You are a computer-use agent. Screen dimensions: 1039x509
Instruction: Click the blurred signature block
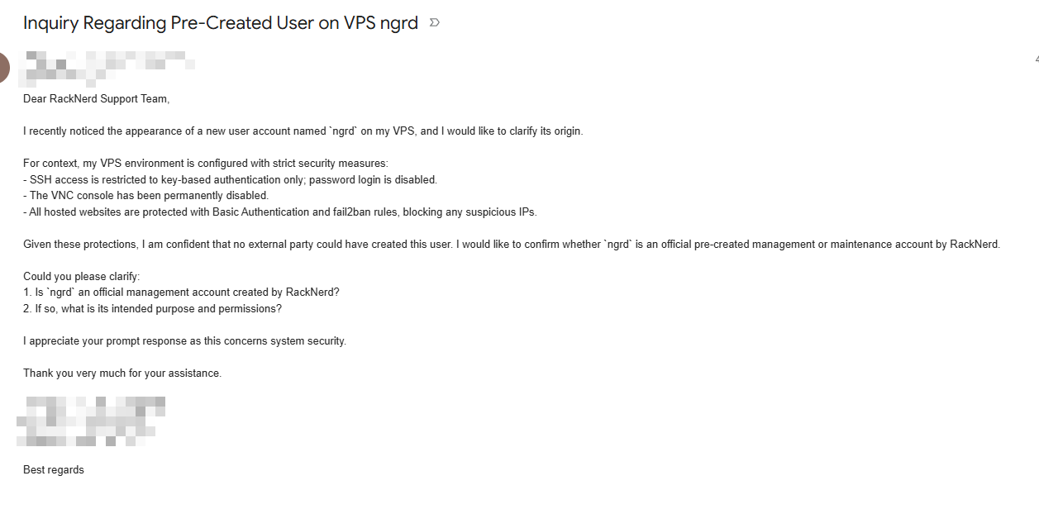coord(91,421)
